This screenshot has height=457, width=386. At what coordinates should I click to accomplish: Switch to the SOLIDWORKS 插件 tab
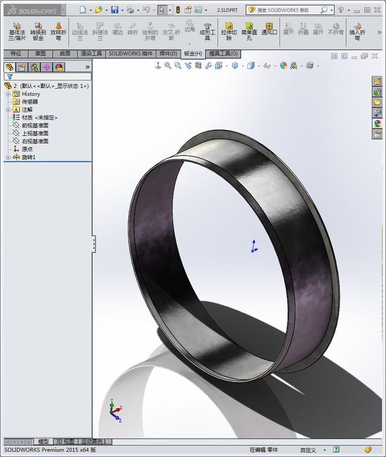point(131,54)
